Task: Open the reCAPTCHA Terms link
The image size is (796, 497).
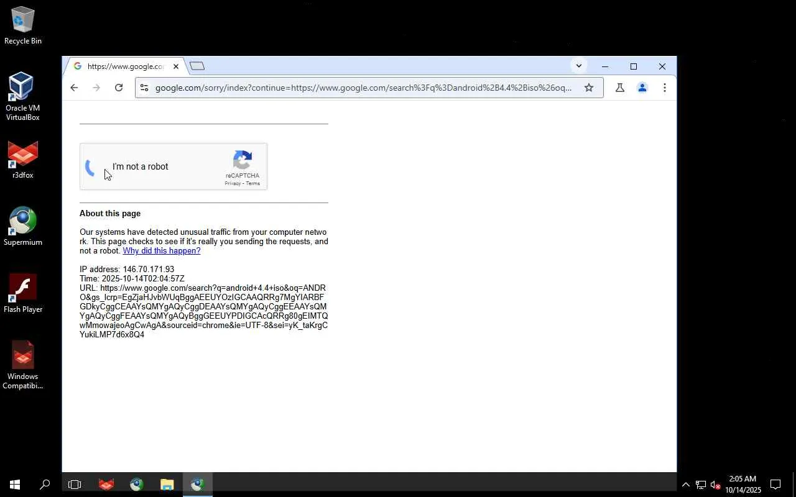Action: coord(252,183)
